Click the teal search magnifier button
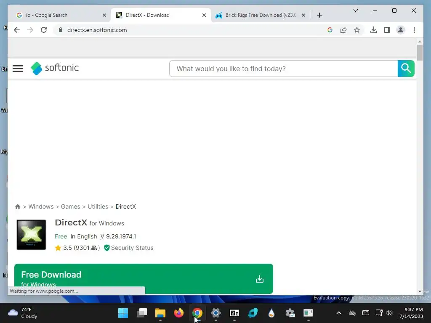Screen dimensions: 431x323 pyautogui.click(x=406, y=69)
